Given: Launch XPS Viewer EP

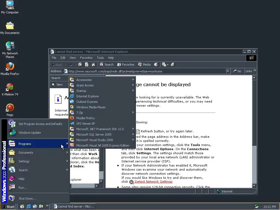Looking at the screenshot, I should [102, 124].
